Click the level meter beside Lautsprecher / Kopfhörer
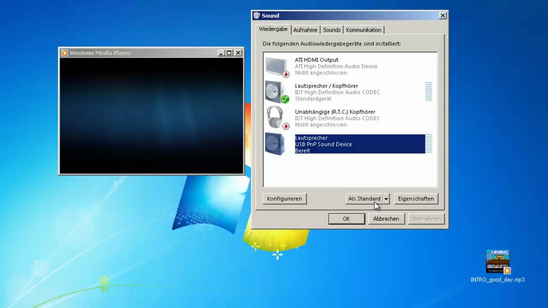The height and width of the screenshot is (308, 548). 429,92
